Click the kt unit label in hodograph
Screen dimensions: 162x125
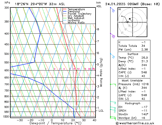tap(120, 9)
